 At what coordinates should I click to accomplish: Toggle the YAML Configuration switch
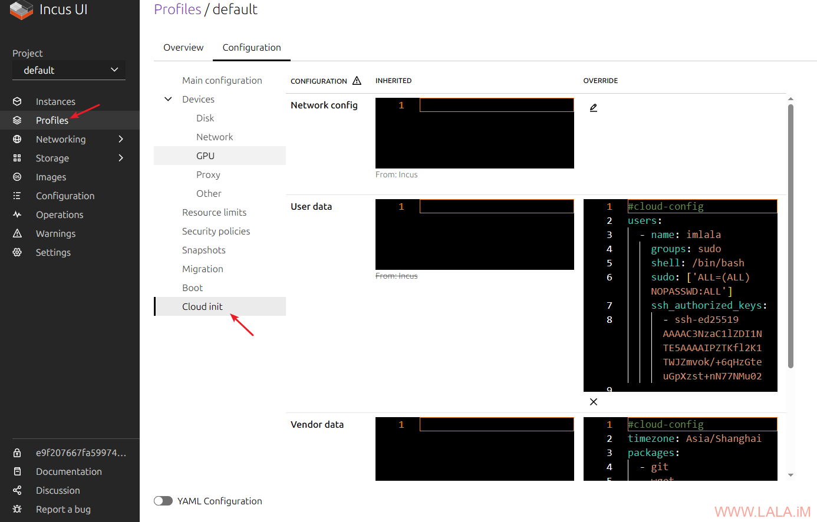163,501
